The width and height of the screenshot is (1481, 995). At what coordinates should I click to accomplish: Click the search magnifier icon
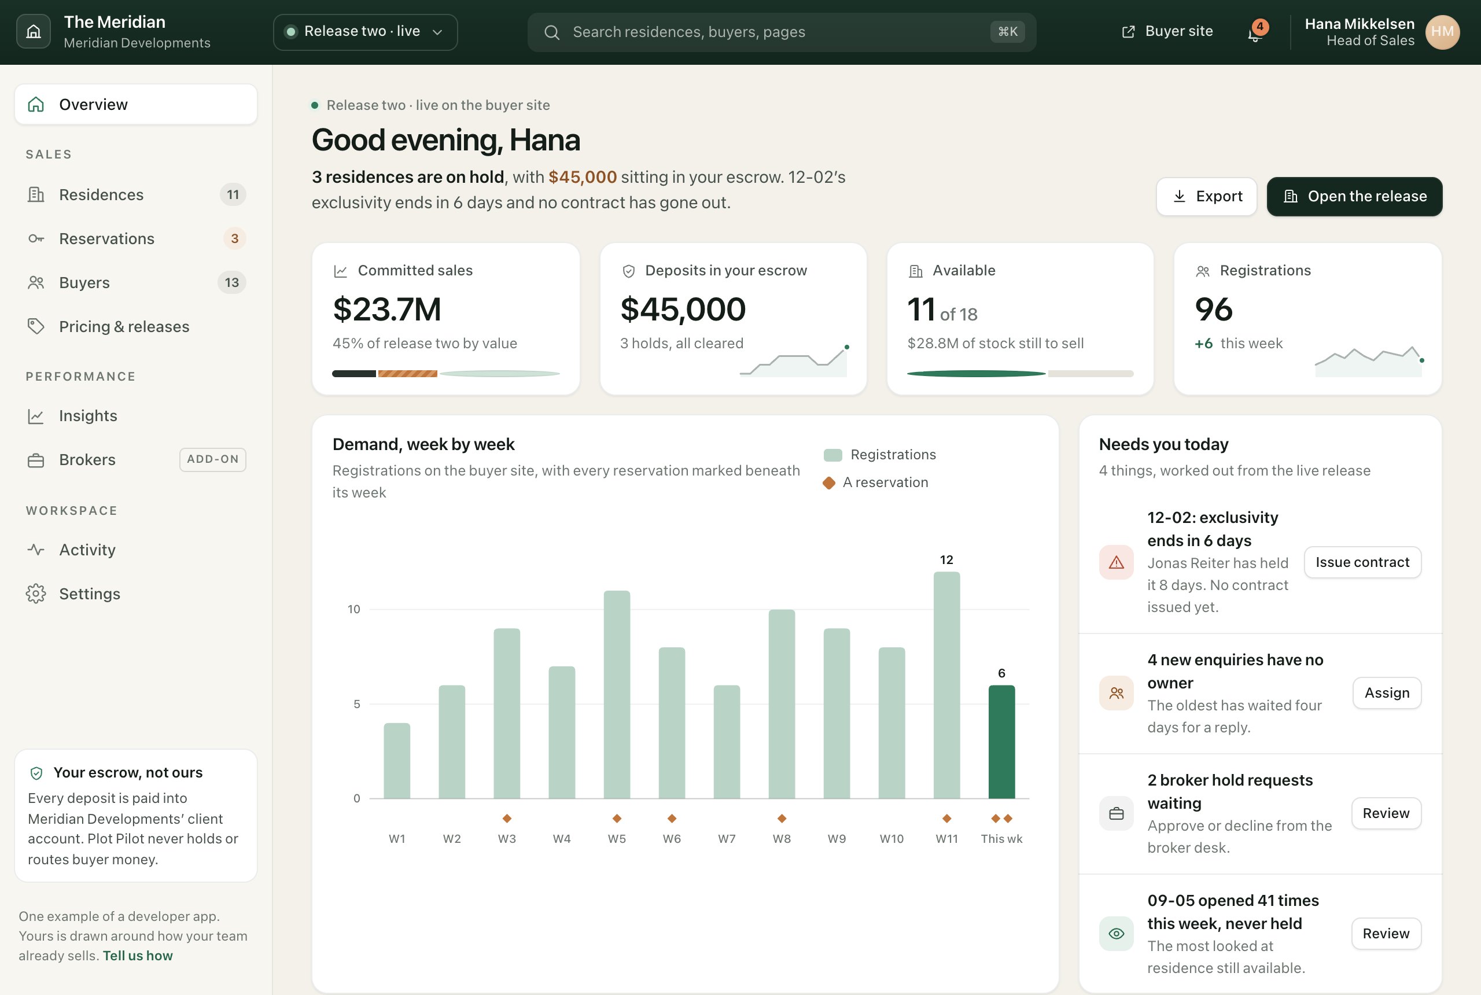[x=551, y=32]
